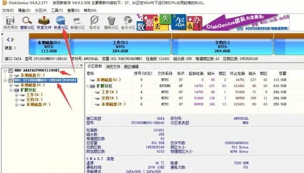
Task: Click the 250.5GB capacity cell
Action: tap(280, 104)
